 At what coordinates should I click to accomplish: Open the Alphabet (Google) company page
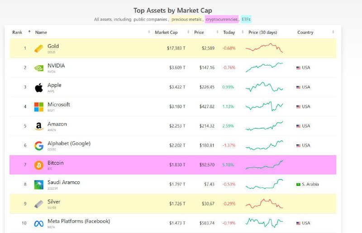tap(69, 143)
